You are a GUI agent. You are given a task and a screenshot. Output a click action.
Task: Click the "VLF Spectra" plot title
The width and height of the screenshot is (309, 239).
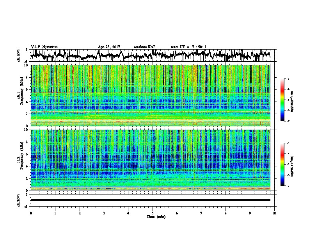click(x=44, y=47)
